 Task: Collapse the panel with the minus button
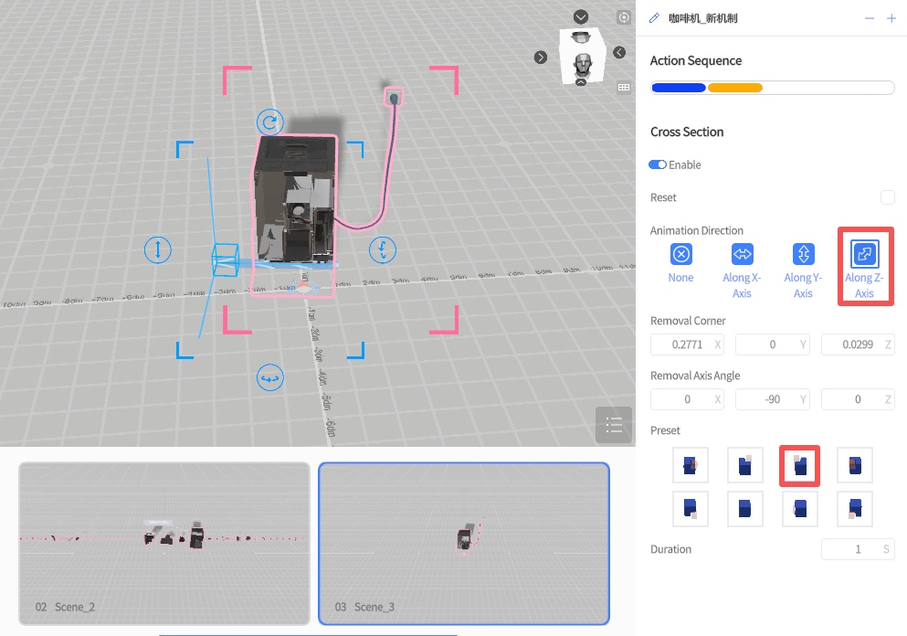pos(869,18)
